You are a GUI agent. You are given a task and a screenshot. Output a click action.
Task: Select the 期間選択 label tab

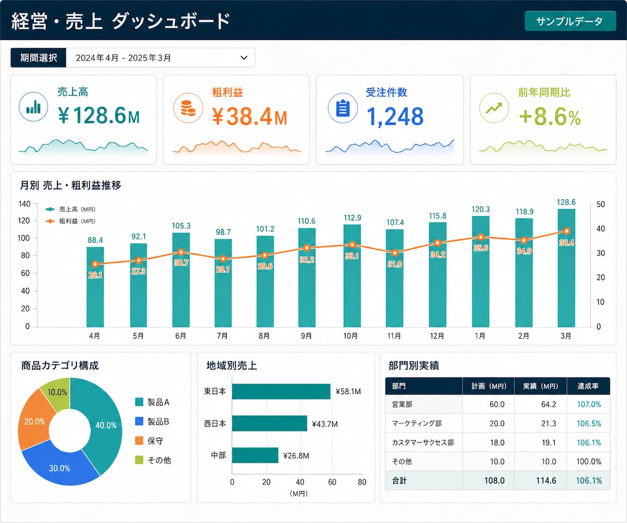tap(39, 58)
